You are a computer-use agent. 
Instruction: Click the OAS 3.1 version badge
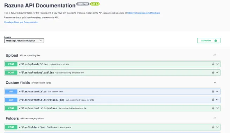point(95,4)
